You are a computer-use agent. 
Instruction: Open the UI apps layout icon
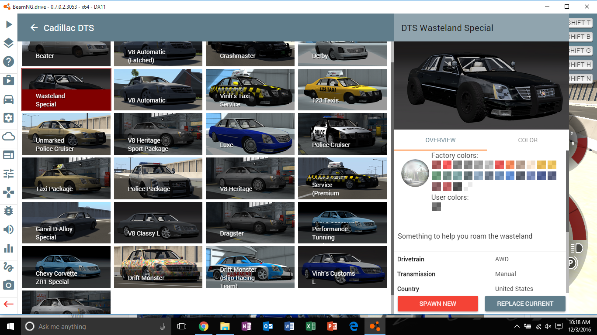point(9,155)
